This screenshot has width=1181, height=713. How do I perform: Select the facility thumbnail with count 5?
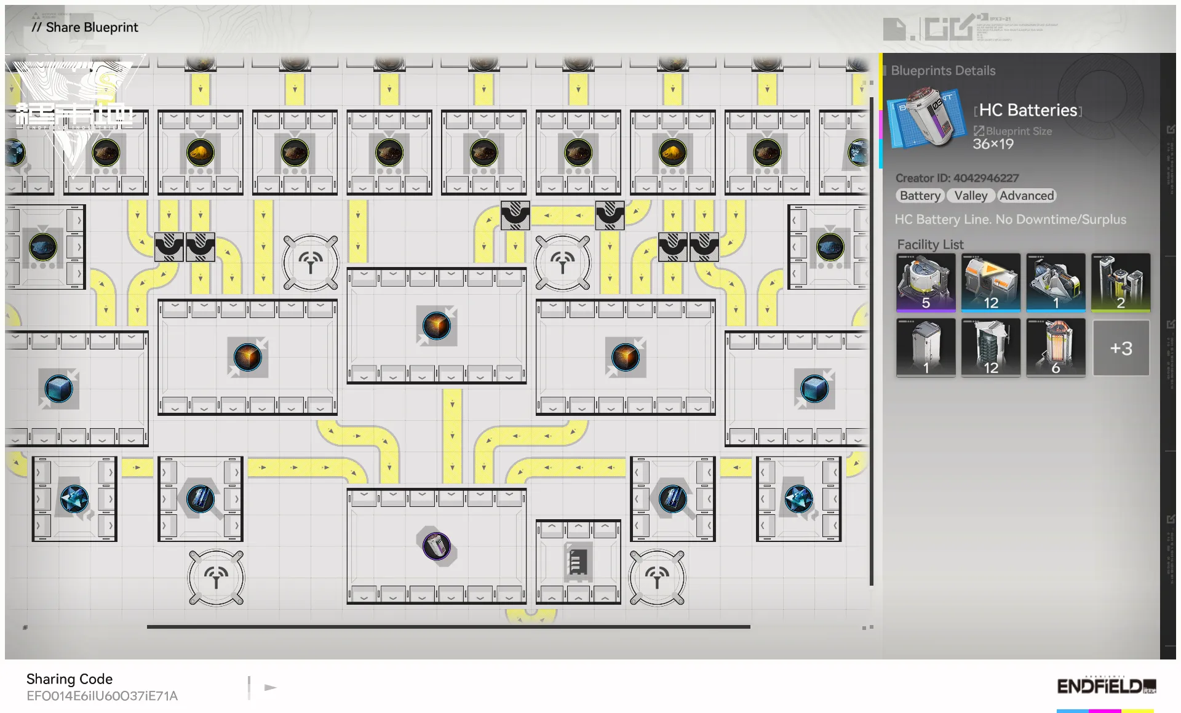(x=926, y=282)
